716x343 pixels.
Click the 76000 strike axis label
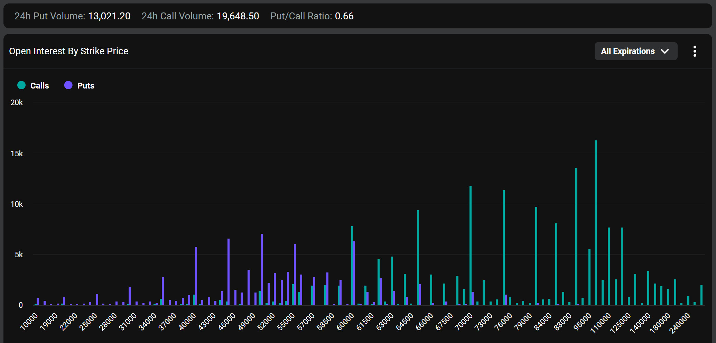pos(503,321)
